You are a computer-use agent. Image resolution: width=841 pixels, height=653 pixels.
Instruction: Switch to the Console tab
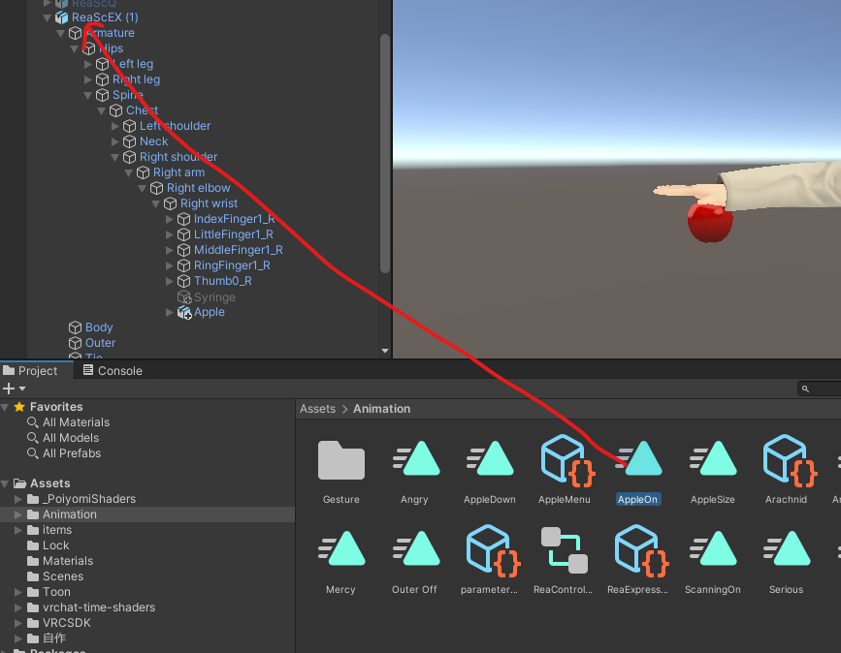tap(113, 371)
